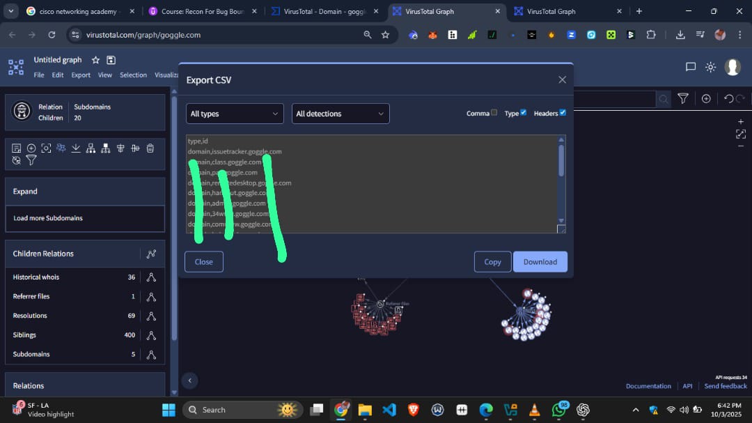Fit graph to screen icon
The width and height of the screenshot is (752, 423).
741,134
